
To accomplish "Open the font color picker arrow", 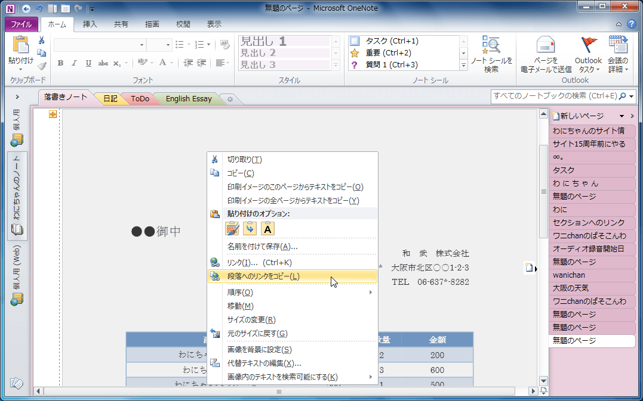I will coord(172,61).
